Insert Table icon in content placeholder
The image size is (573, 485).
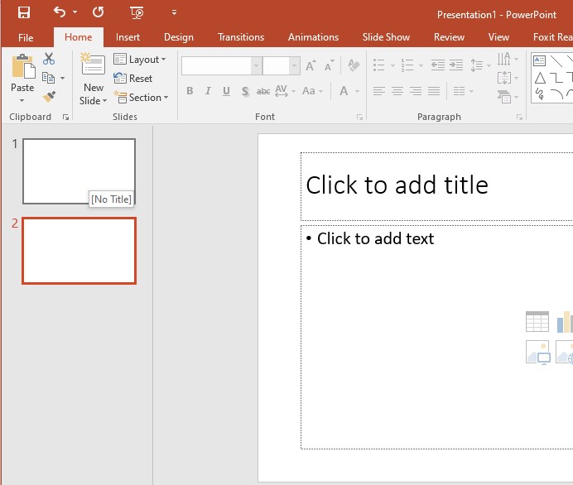pos(537,321)
